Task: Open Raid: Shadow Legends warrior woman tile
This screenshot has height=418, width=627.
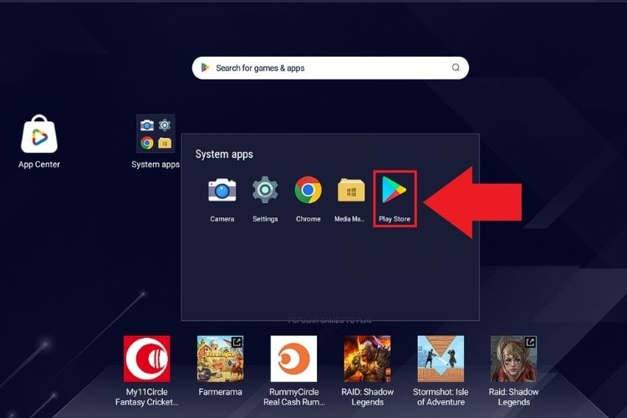Action: tap(514, 359)
